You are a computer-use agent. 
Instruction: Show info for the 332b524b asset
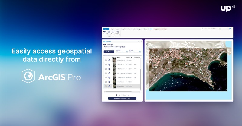(109, 77)
